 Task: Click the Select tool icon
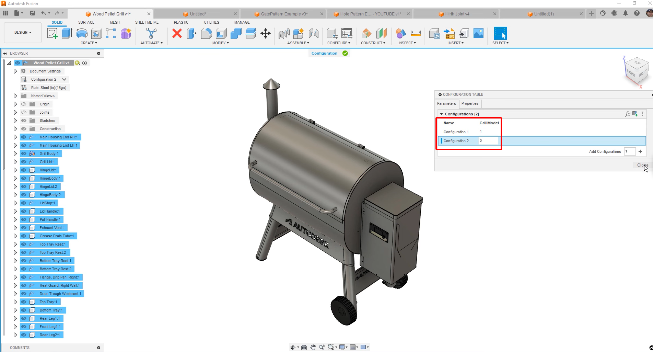click(500, 33)
